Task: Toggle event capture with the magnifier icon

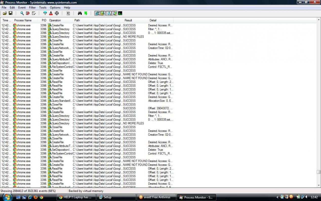Action: (22, 13)
